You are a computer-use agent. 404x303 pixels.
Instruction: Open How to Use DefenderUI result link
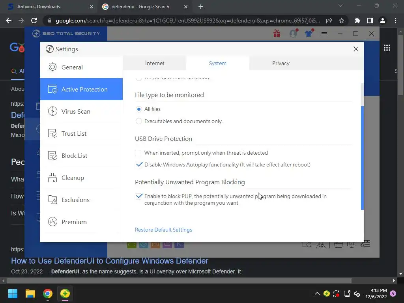(x=110, y=261)
